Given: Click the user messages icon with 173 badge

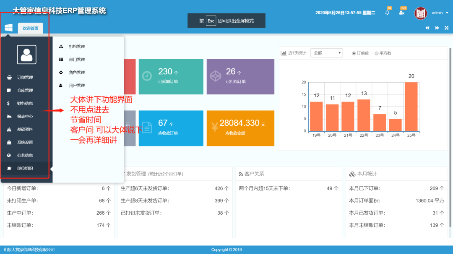Looking at the screenshot, I should pyautogui.click(x=401, y=13).
